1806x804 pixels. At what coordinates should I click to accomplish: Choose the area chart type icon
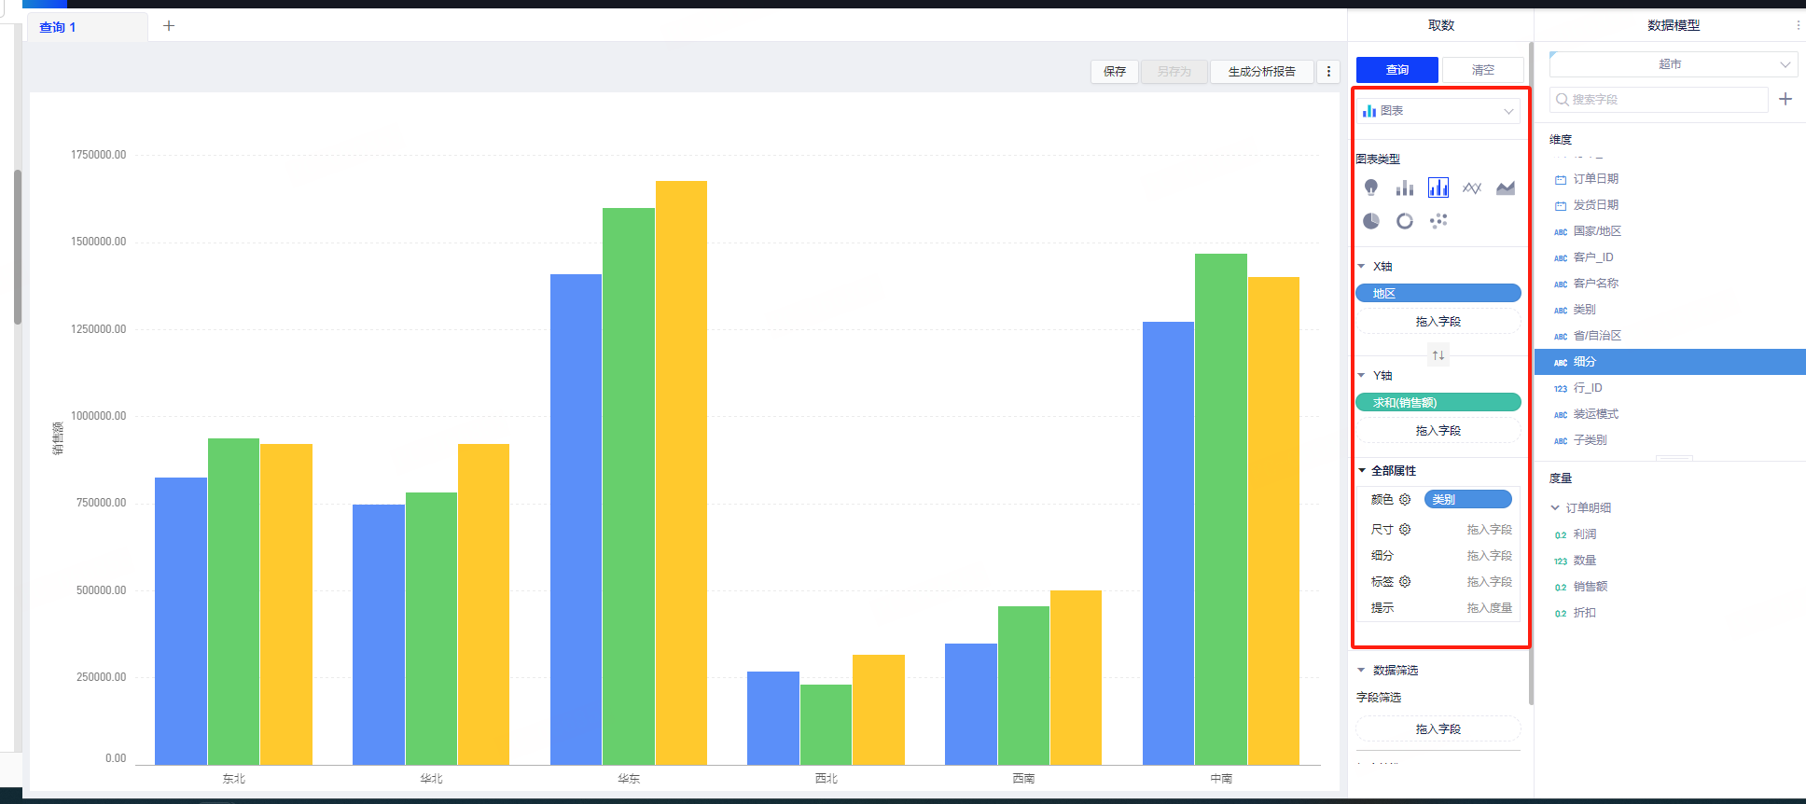click(x=1506, y=188)
